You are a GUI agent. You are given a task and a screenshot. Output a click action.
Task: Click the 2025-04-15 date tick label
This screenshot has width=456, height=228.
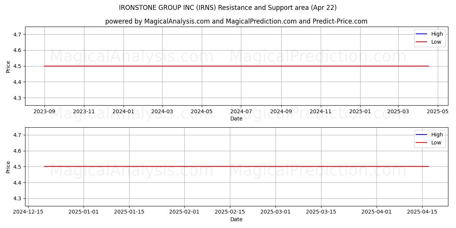point(422,212)
